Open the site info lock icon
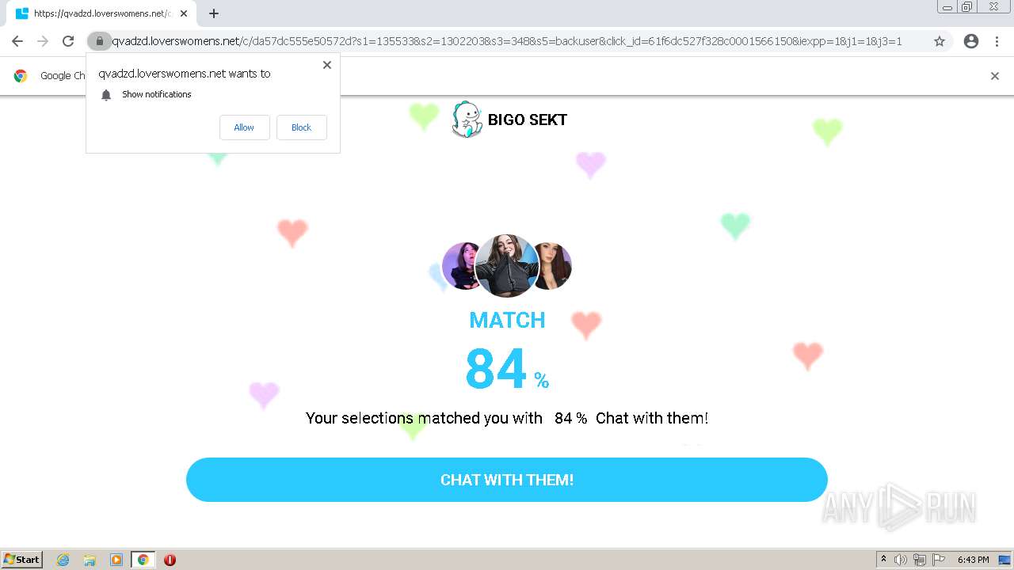1014x570 pixels. point(99,41)
